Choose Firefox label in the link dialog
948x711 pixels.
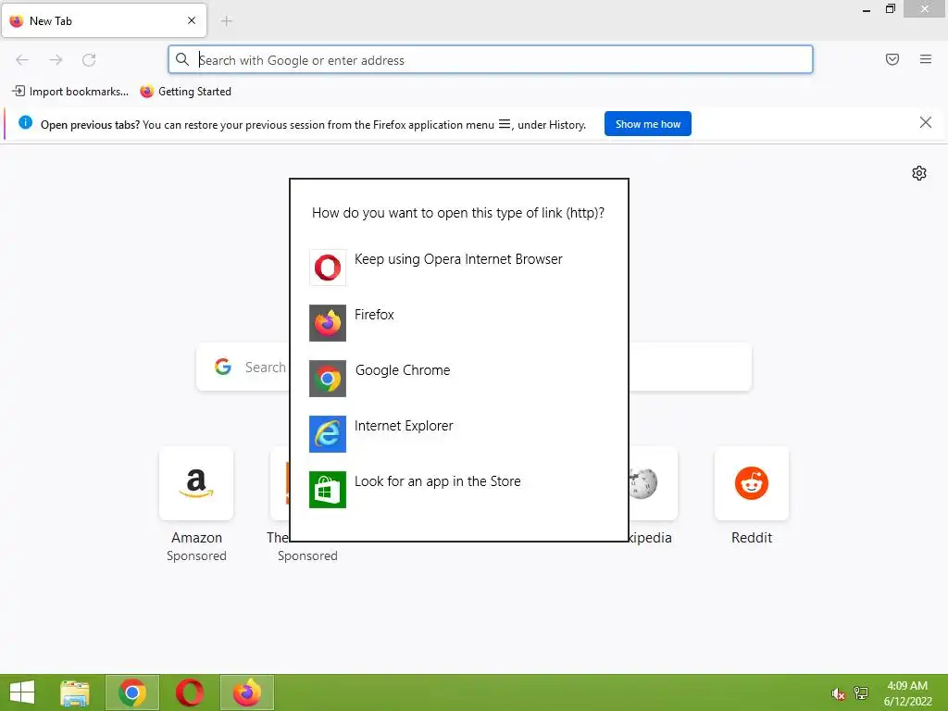[x=374, y=315]
